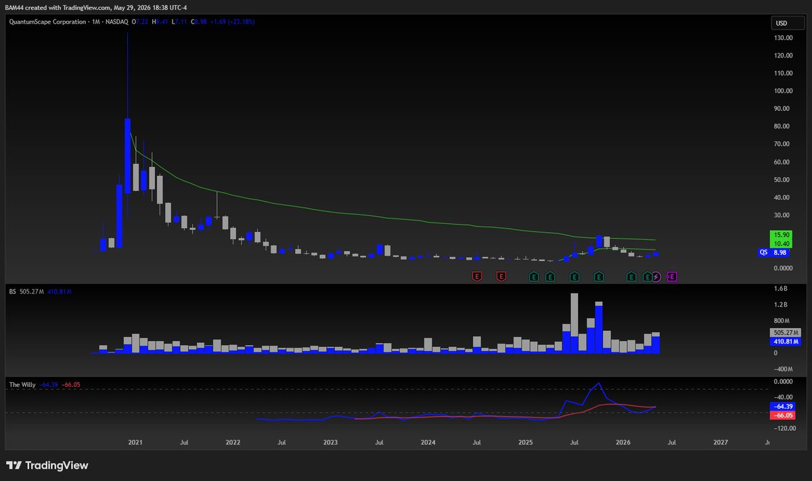Select the purple upcoming earnings marker
Viewport: 812px width, 481px height.
672,276
